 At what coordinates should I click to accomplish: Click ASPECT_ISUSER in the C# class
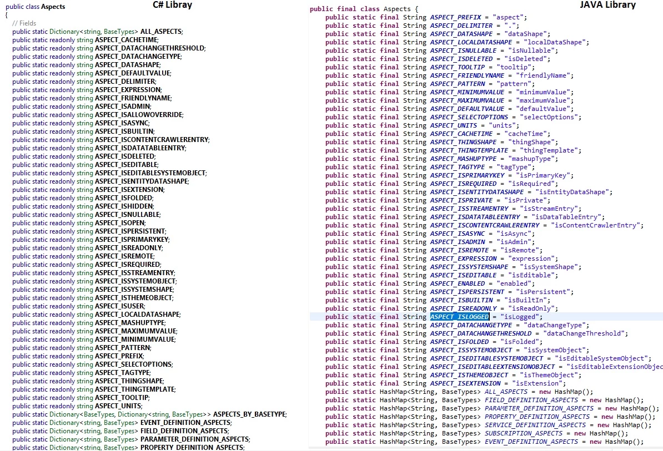(x=119, y=306)
